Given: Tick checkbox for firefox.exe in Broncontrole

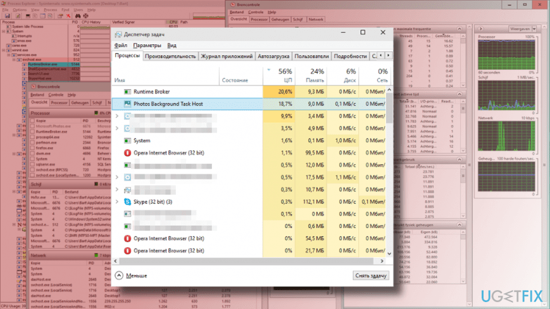Looking at the screenshot, I should click(33, 148).
